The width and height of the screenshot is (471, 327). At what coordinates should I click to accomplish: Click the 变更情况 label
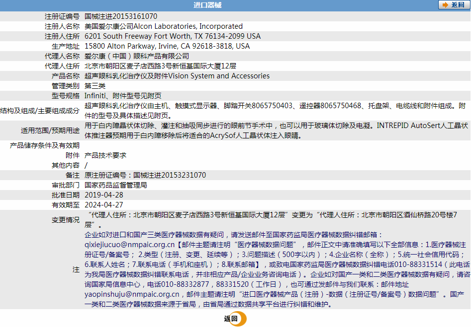click(66, 220)
